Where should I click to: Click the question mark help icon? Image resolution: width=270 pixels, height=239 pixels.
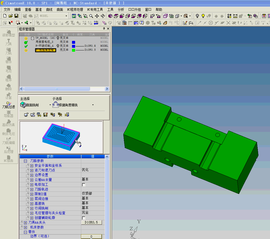[142, 23]
